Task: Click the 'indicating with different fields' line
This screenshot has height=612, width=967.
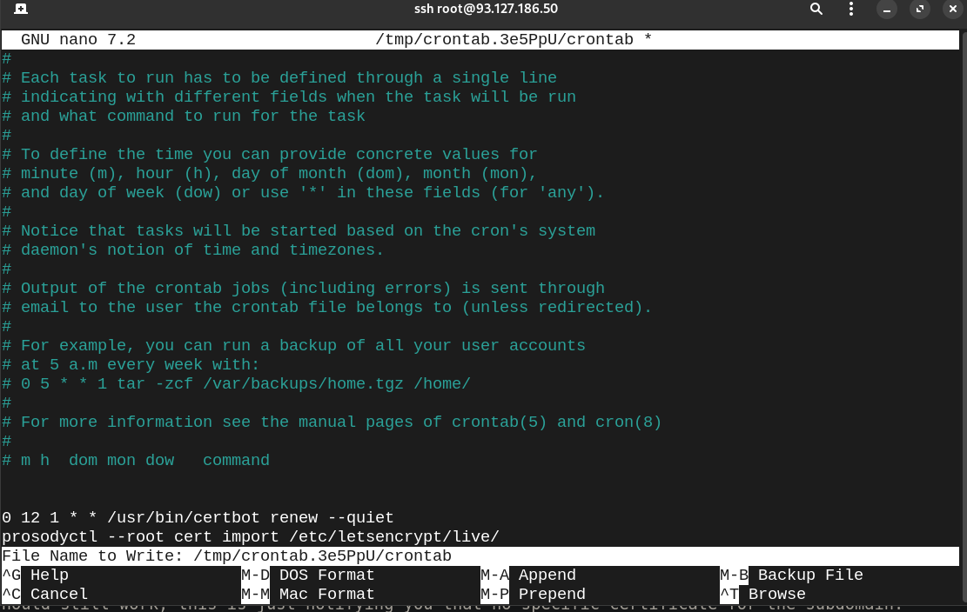Action: pos(289,97)
